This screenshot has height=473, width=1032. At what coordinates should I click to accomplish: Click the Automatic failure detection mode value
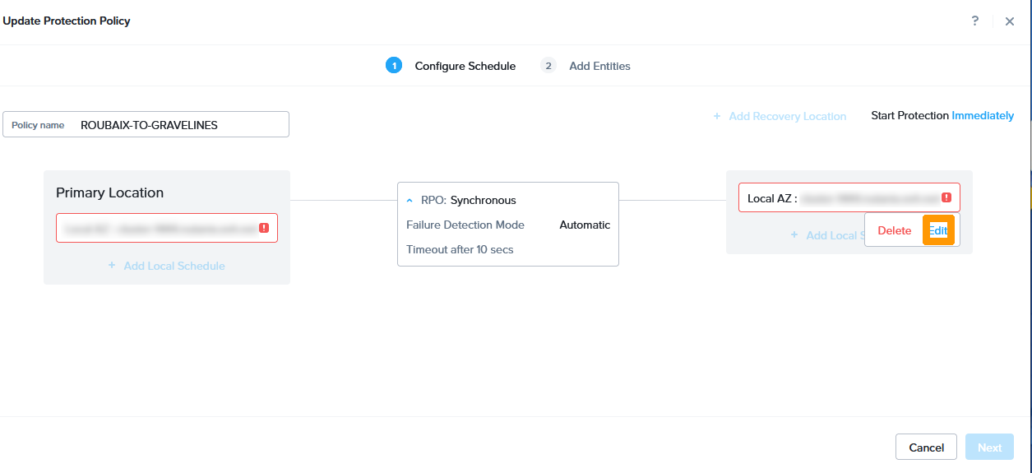(x=585, y=225)
